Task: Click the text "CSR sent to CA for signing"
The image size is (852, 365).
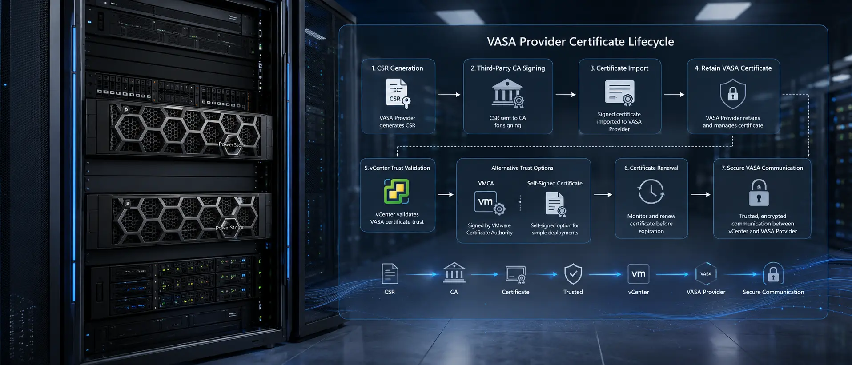Action: (507, 122)
